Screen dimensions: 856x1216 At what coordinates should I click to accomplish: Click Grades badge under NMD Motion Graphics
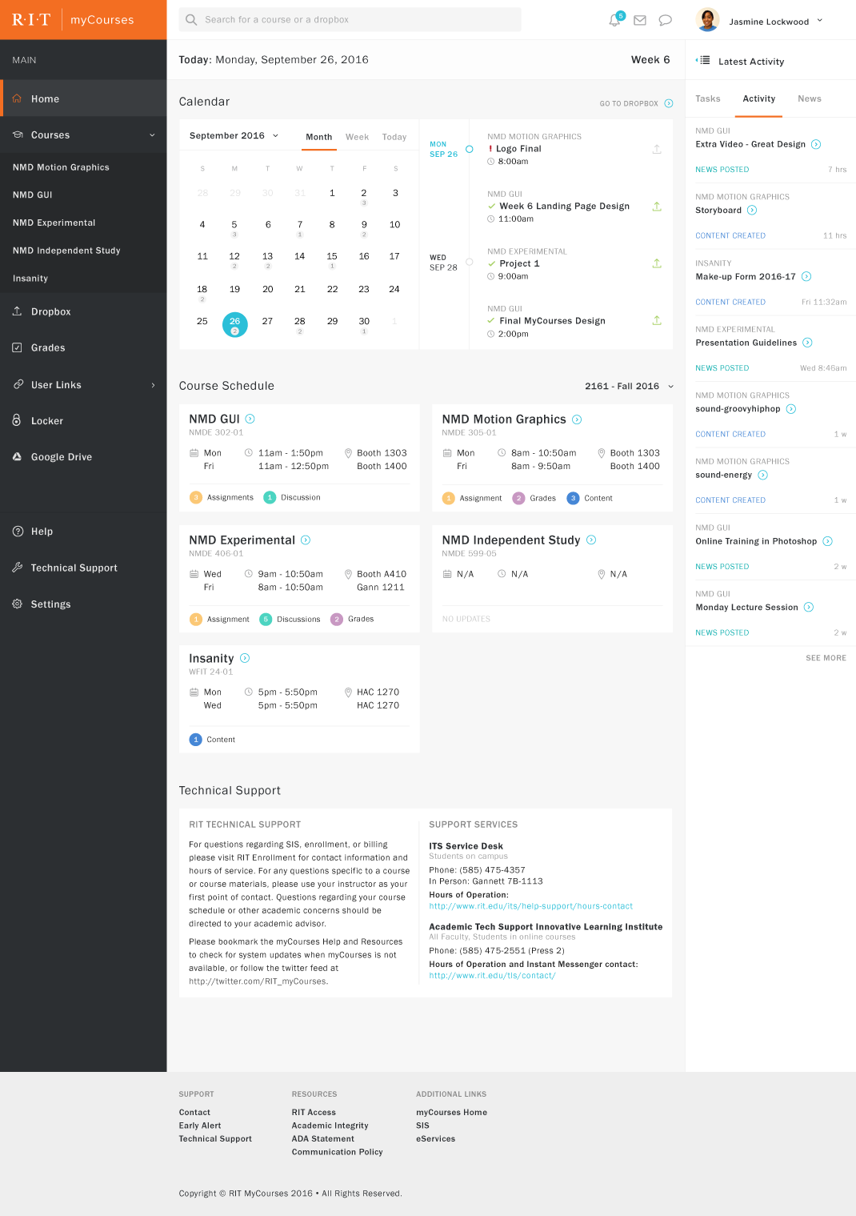(x=534, y=498)
